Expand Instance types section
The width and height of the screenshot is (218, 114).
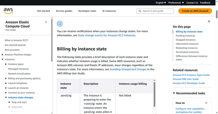[6, 64]
